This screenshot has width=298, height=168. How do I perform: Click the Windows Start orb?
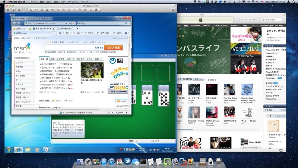point(8,150)
